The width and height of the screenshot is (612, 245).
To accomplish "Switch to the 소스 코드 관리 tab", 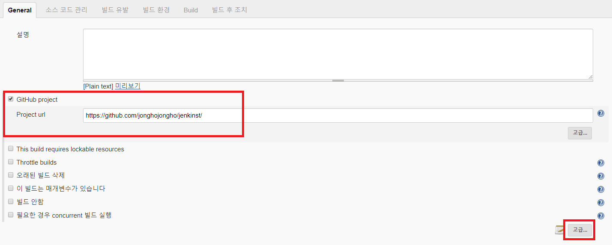I will (x=66, y=9).
